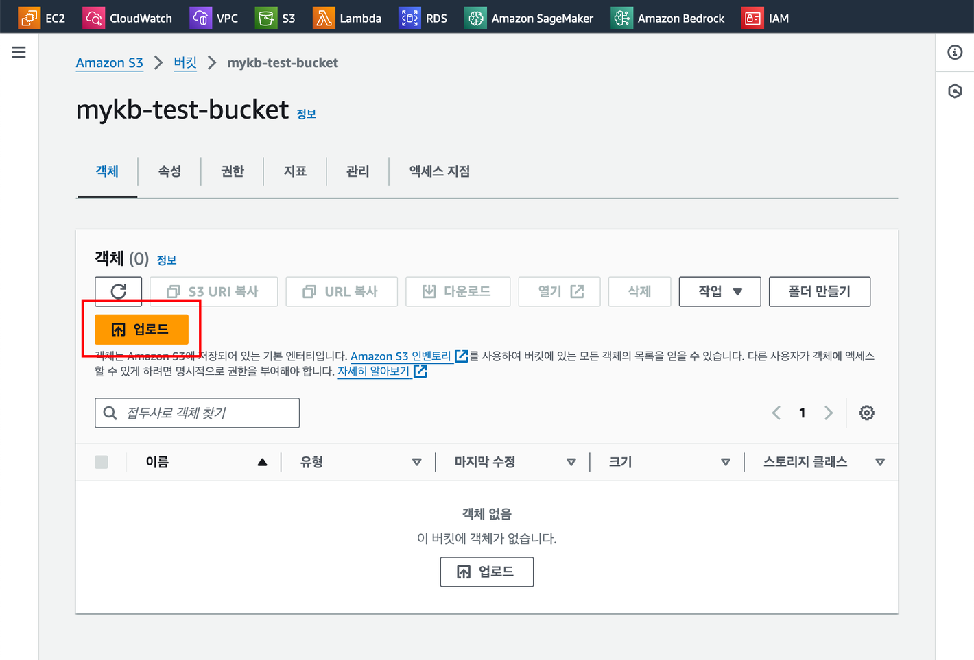
Task: Open the VPC service shortcut icon
Action: click(x=200, y=18)
